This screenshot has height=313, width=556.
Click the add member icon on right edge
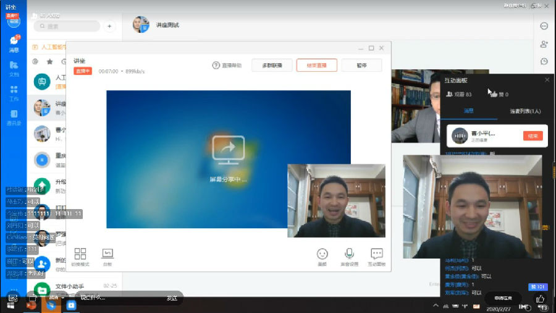tap(544, 44)
